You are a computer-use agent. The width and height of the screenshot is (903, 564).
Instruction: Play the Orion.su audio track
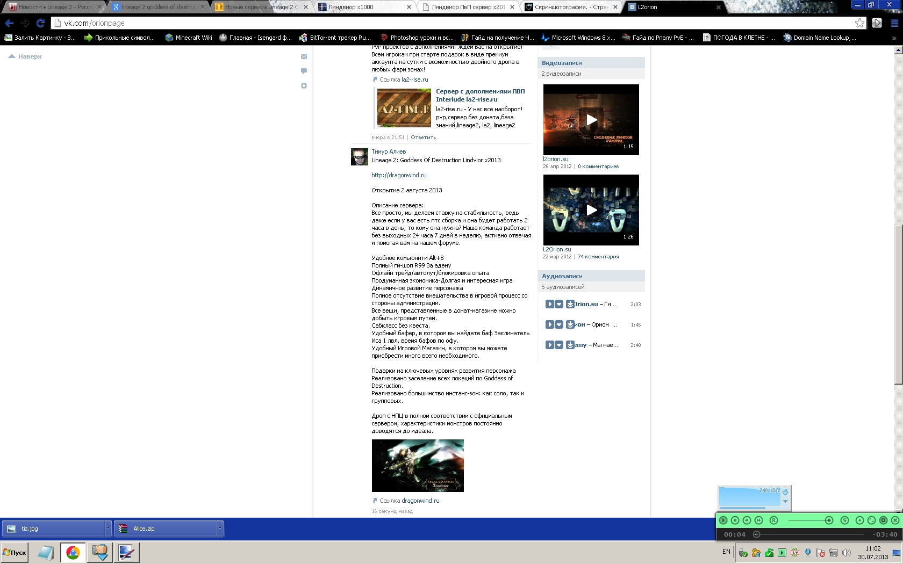coord(549,304)
